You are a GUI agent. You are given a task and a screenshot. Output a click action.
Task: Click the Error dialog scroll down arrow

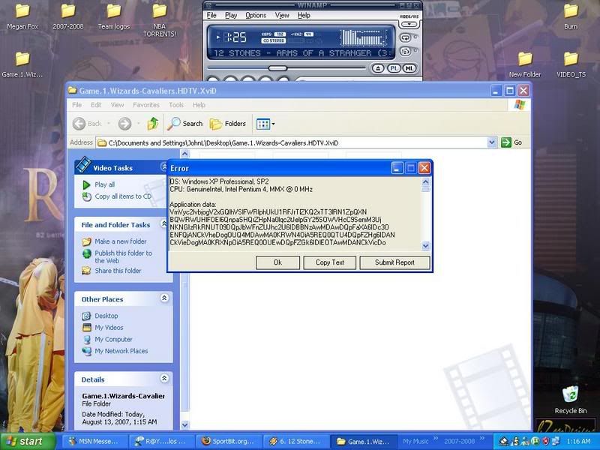point(425,246)
